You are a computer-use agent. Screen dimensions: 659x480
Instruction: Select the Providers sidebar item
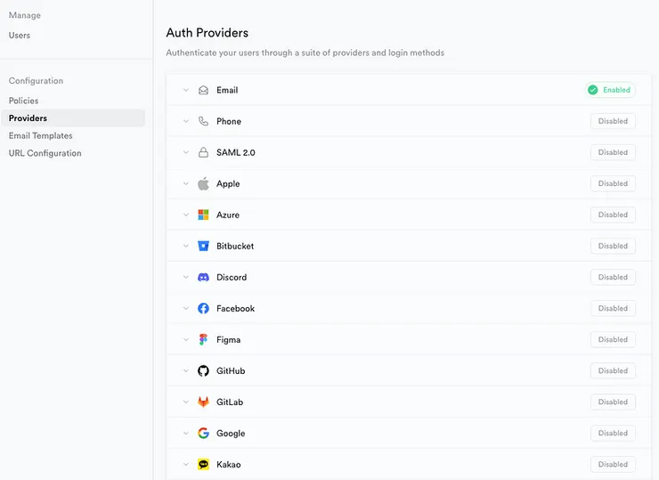tap(28, 118)
